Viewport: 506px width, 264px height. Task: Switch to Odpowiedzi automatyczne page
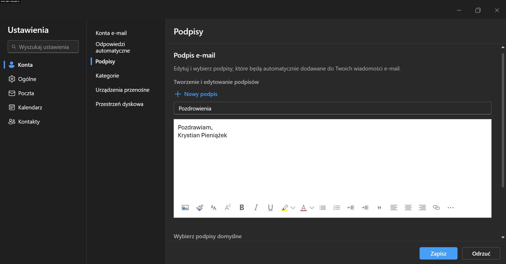tap(113, 47)
